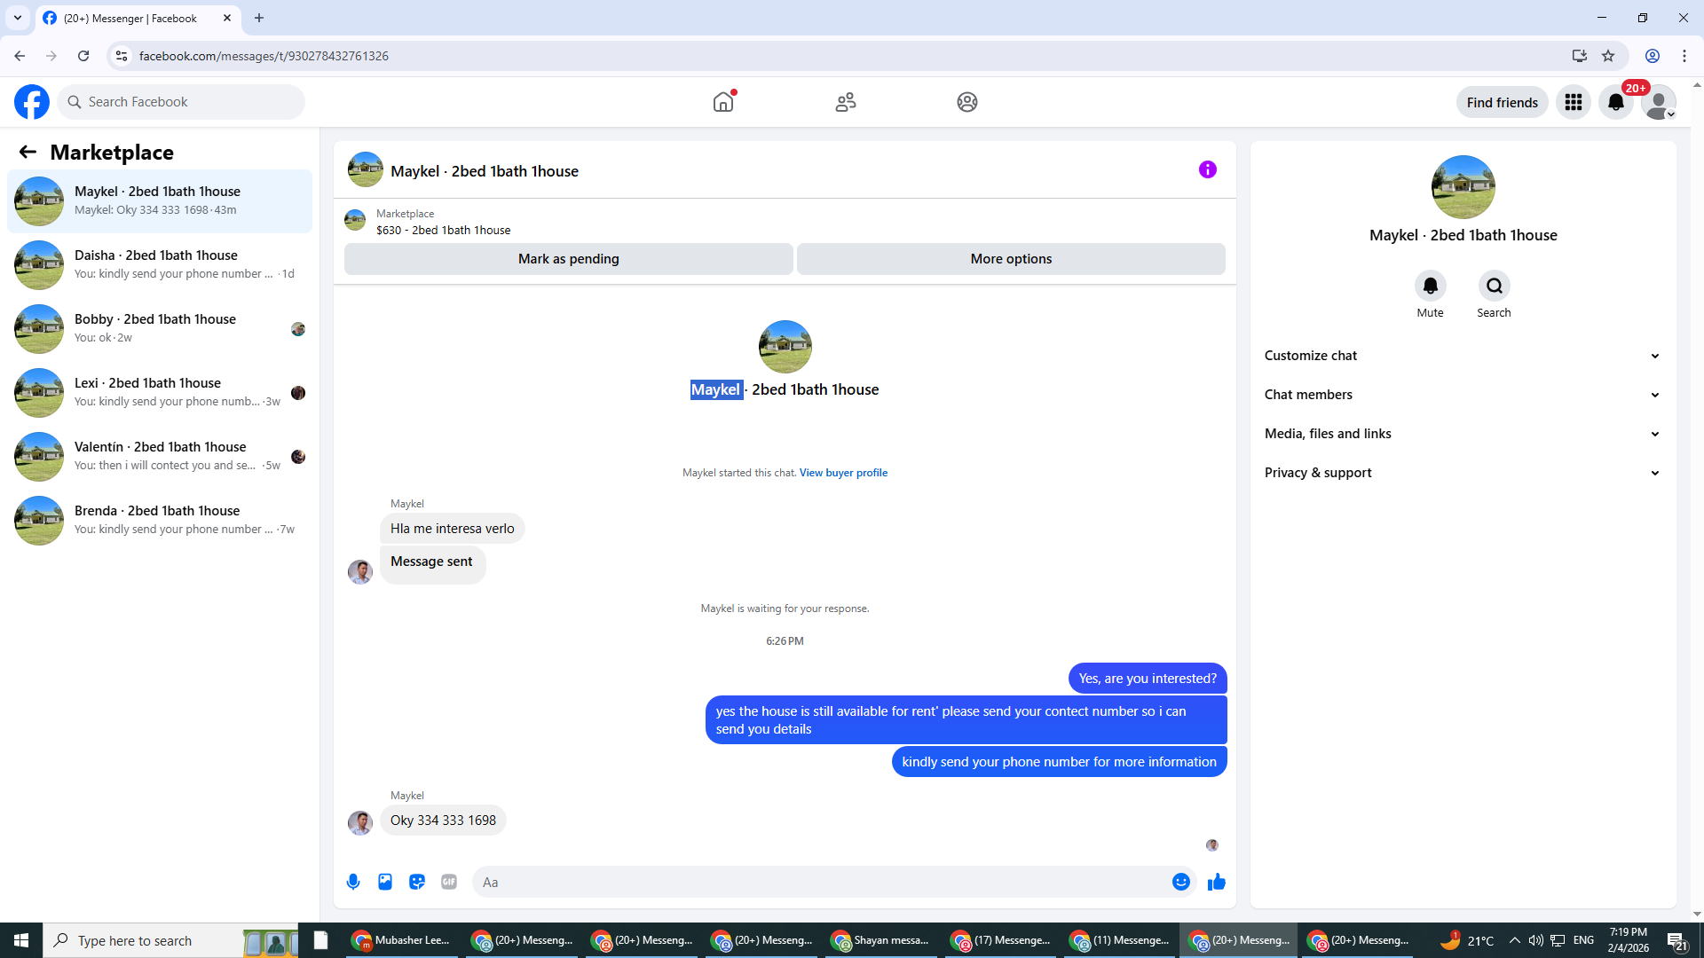Click the Mark as pending button

568,259
